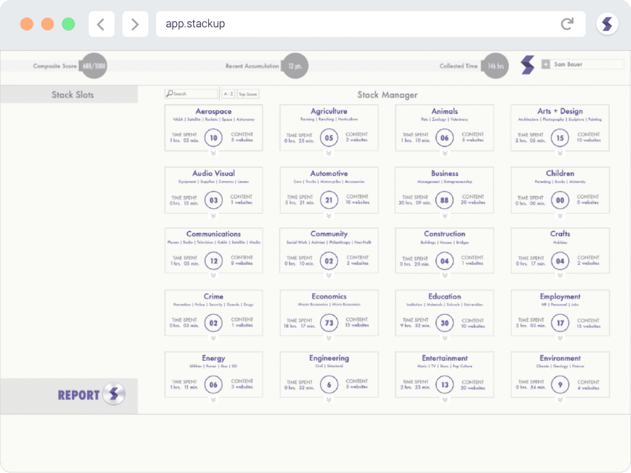Screen dimensions: 631x473
Task: Open the Recent Accumulation 12 pts badge
Action: click(295, 65)
